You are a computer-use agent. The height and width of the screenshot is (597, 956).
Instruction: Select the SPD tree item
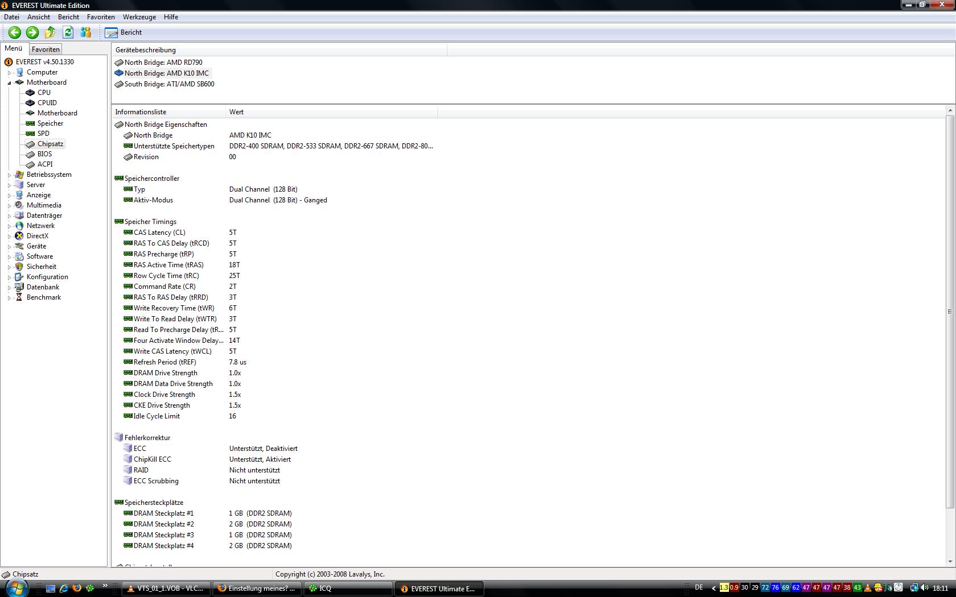click(x=43, y=134)
